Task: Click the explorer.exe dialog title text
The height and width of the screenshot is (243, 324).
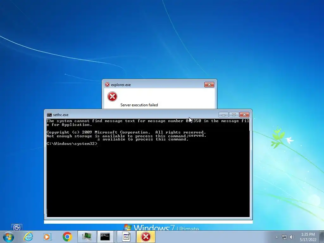Action: [x=121, y=85]
